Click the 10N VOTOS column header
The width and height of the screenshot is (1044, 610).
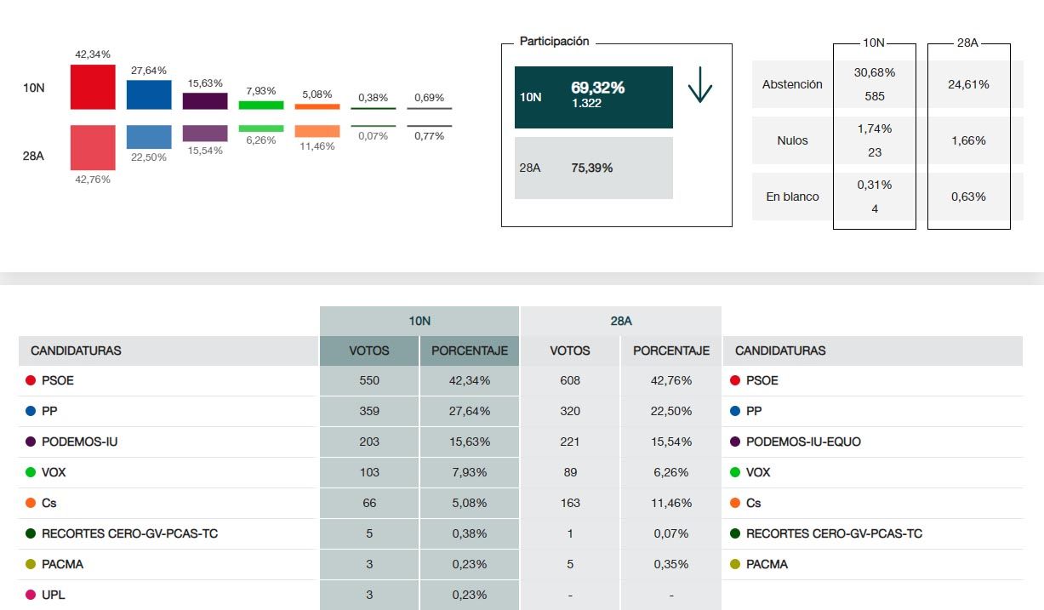click(x=369, y=351)
